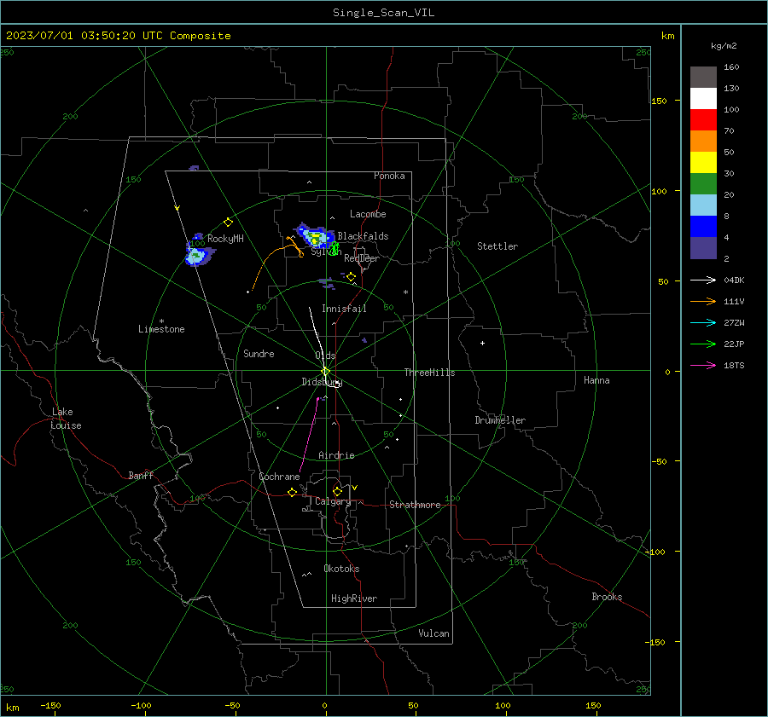This screenshot has height=717, width=768.
Task: Click the 22JP legend label
Action: coord(734,344)
